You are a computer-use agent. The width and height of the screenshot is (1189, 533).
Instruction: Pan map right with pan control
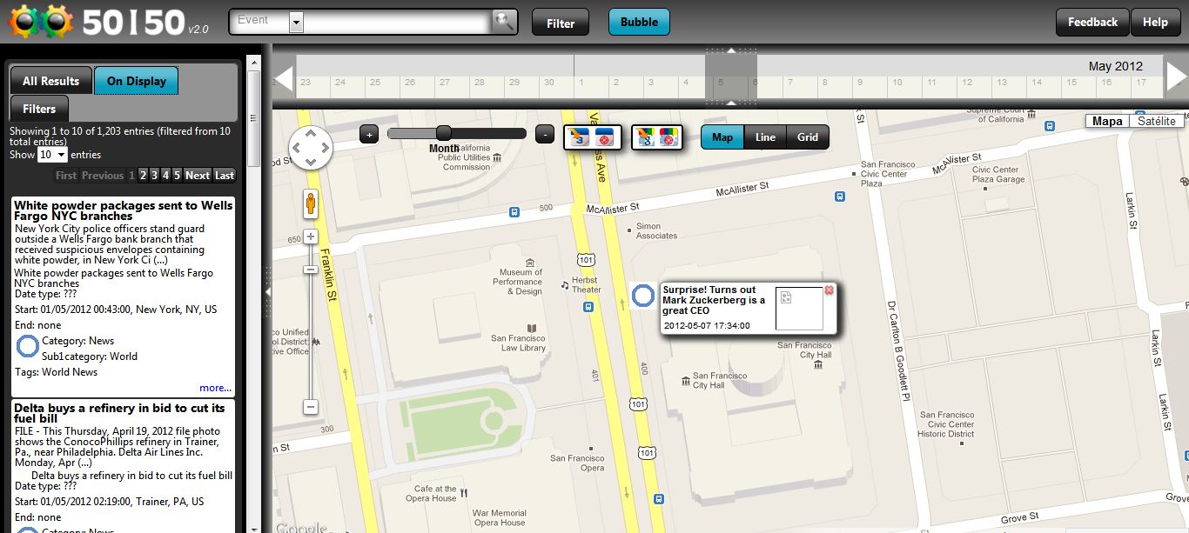tap(325, 147)
